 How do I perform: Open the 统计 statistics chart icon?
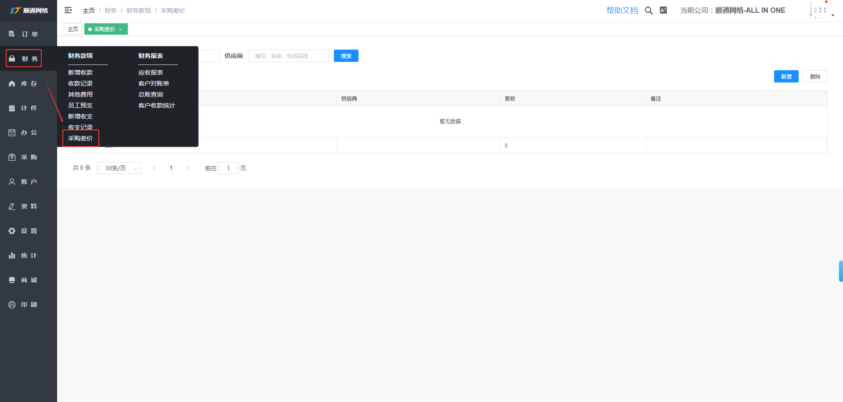point(12,255)
